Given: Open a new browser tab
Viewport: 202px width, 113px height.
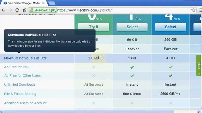Looking at the screenshot, I should (52, 3).
